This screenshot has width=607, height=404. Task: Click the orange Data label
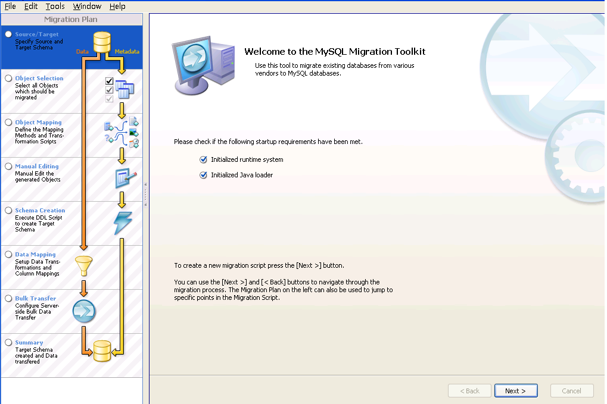(x=82, y=51)
